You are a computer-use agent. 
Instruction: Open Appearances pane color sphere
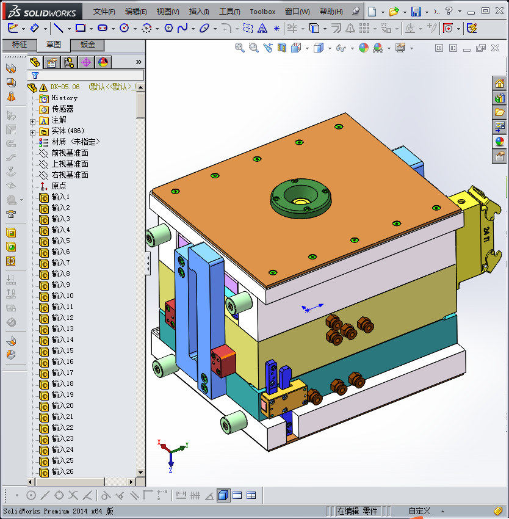click(499, 142)
